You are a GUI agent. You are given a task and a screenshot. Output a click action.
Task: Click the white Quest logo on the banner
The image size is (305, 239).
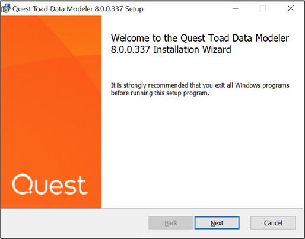50,184
